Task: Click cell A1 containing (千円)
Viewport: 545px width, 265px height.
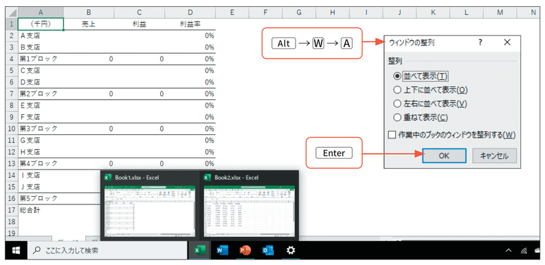Action: 41,24
